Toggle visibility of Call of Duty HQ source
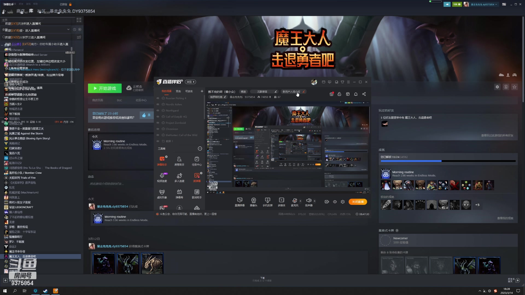Screen dimensions: 525x295 158,117
